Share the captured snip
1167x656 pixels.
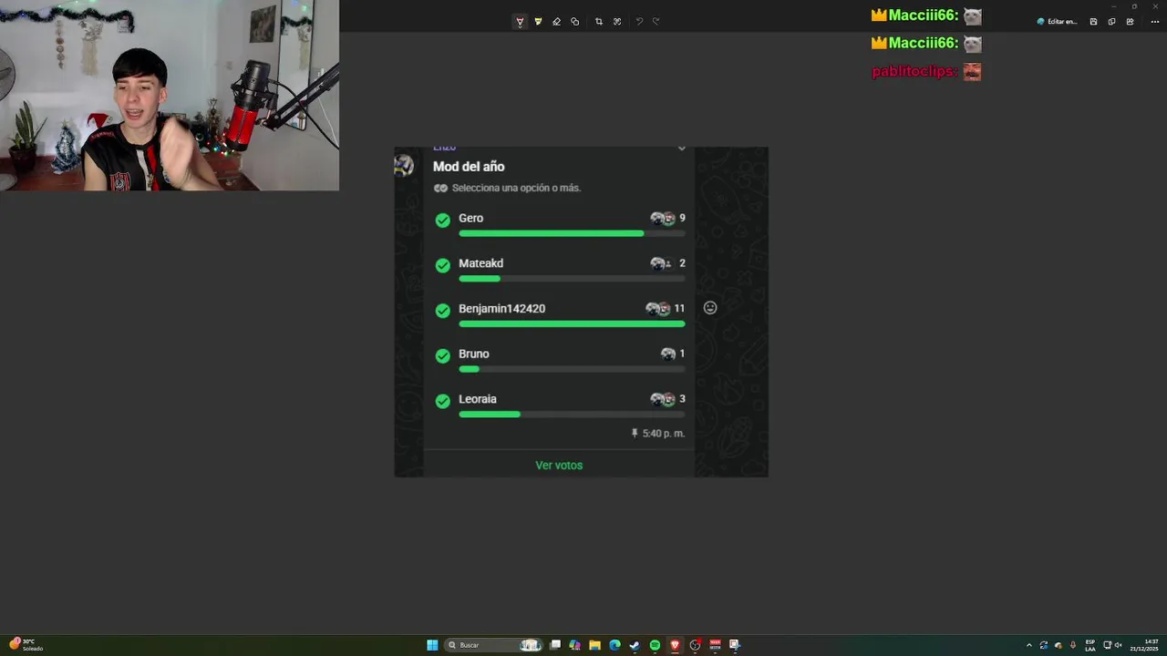1131,22
